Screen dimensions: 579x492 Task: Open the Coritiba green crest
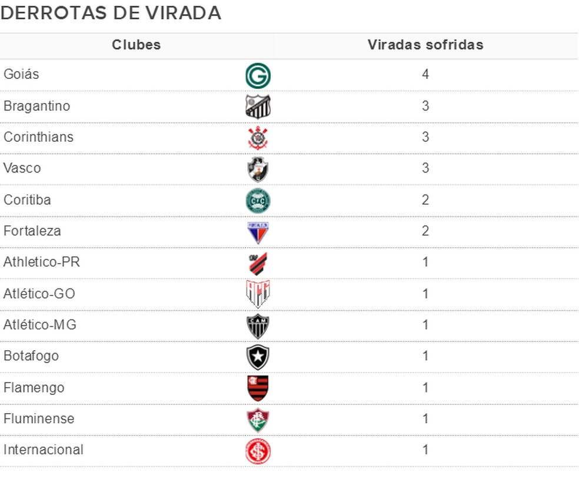(258, 200)
